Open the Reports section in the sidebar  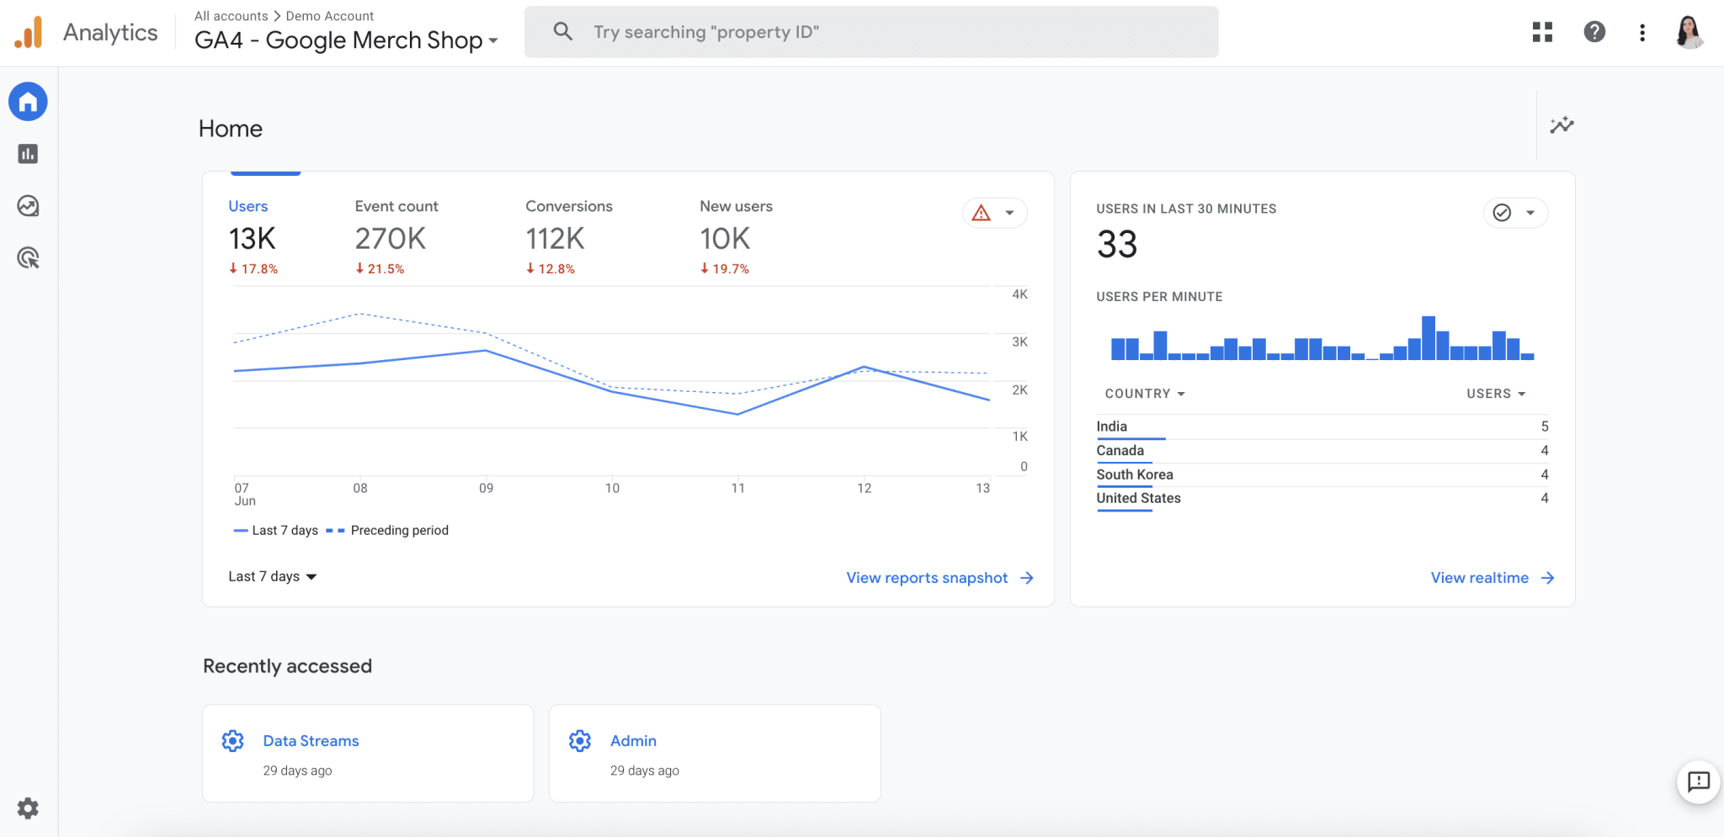28,153
